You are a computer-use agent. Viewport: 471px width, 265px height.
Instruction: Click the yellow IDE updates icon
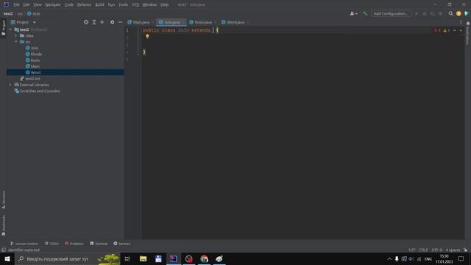(458, 13)
